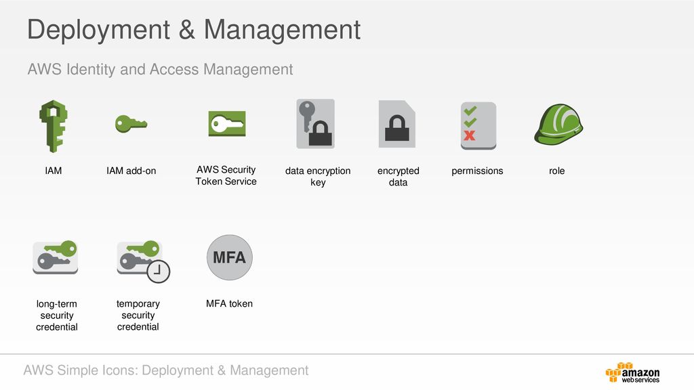This screenshot has height=390, width=694.
Task: Click the "IAM add-on" label text
Action: point(131,171)
